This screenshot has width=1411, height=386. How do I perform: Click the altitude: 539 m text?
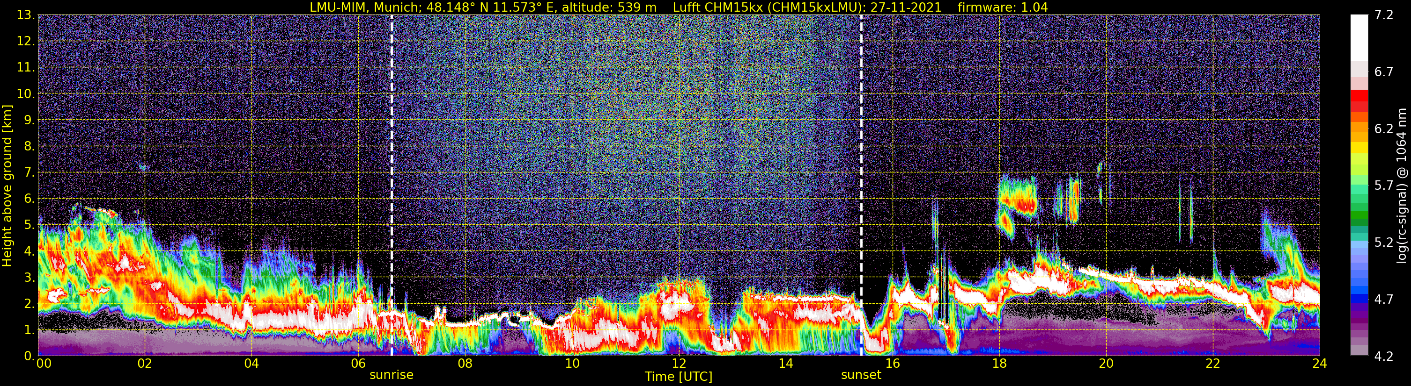(x=610, y=7)
